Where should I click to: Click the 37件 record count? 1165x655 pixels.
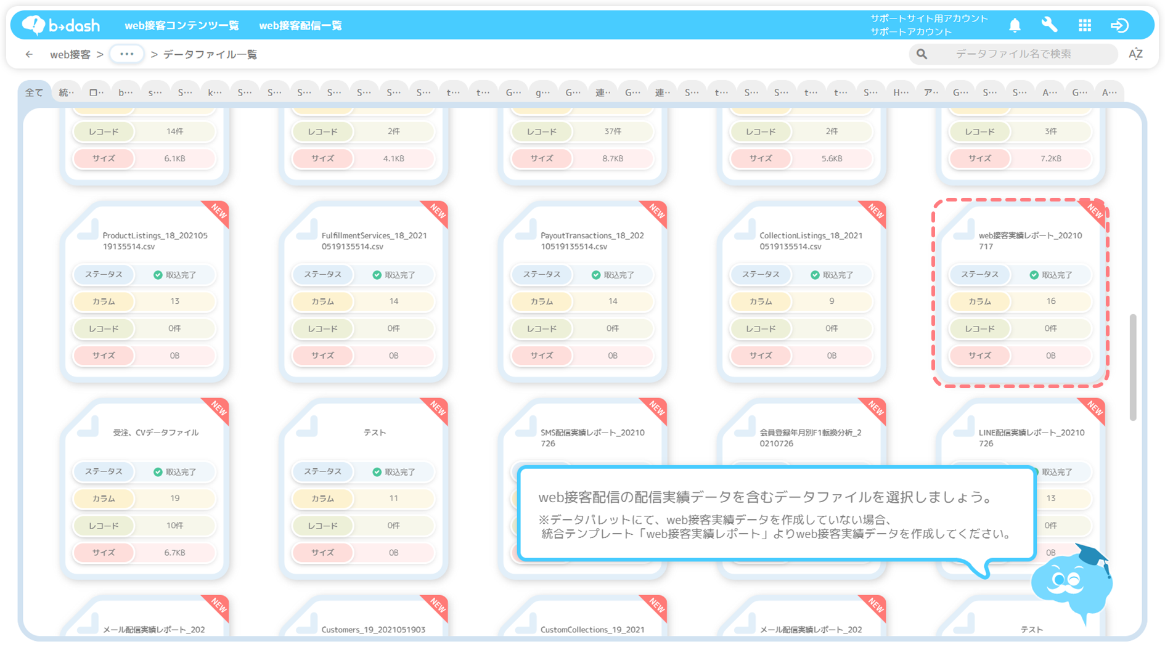pos(613,131)
